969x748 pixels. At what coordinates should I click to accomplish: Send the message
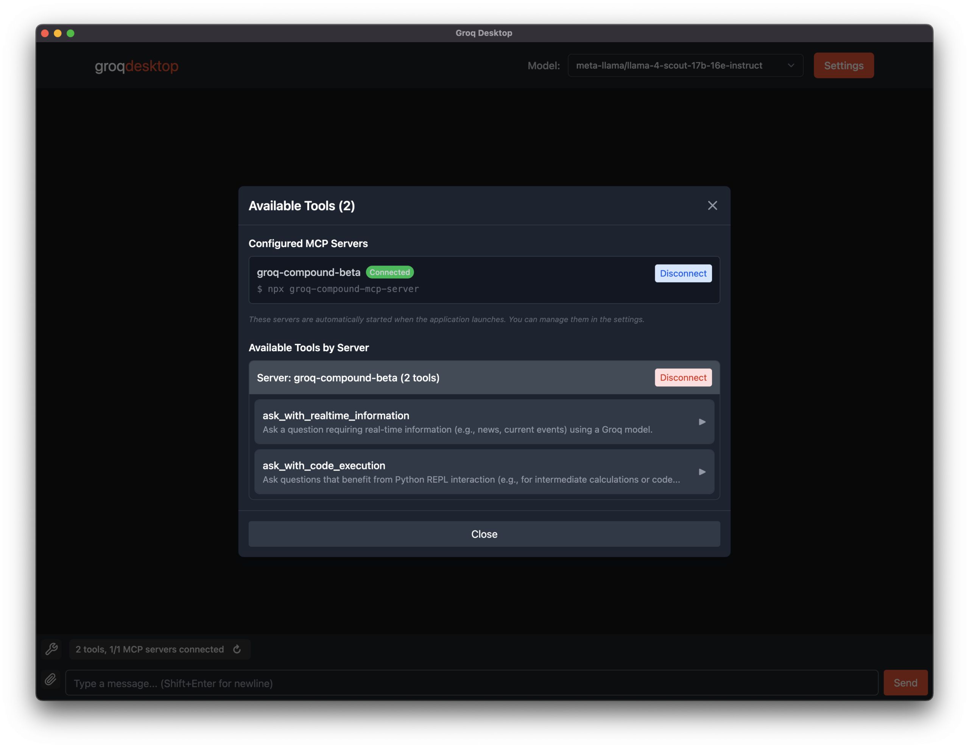click(905, 683)
